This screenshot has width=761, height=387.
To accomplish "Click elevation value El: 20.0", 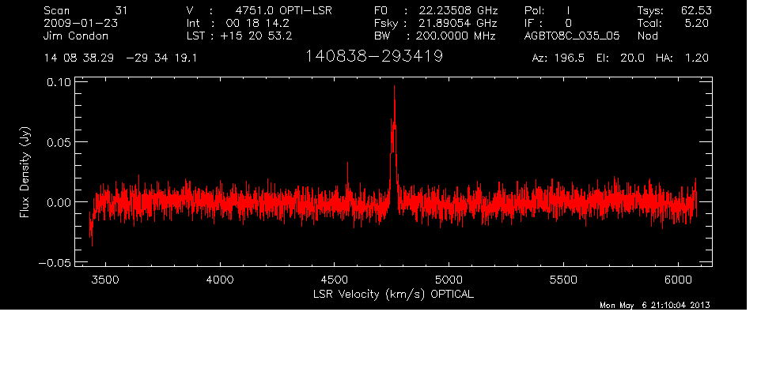I will coord(620,58).
